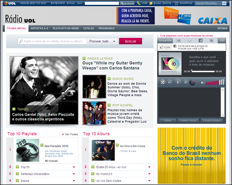Play the Ondas Latinas feature
Viewport: 232px width, 185px height.
click(84, 58)
